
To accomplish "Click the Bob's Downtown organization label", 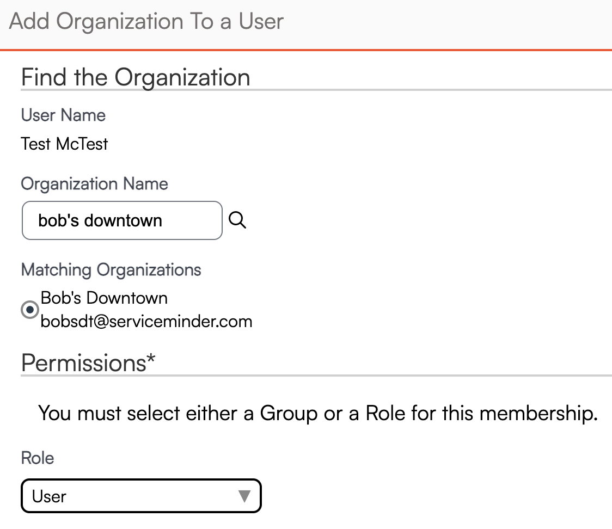I will click(104, 298).
